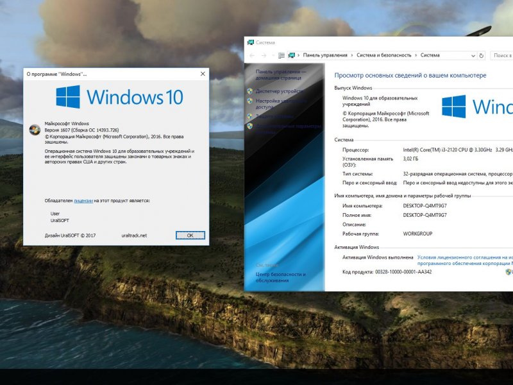Screen dimensions: 513x385
Task: Click the Установленная память (ОЗУ) label
Action: [367, 162]
